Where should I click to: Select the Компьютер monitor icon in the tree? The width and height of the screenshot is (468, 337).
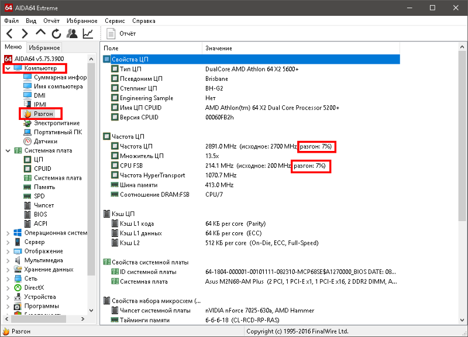point(18,68)
